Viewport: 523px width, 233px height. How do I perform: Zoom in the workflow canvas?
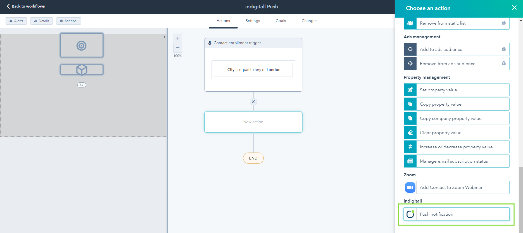click(178, 38)
